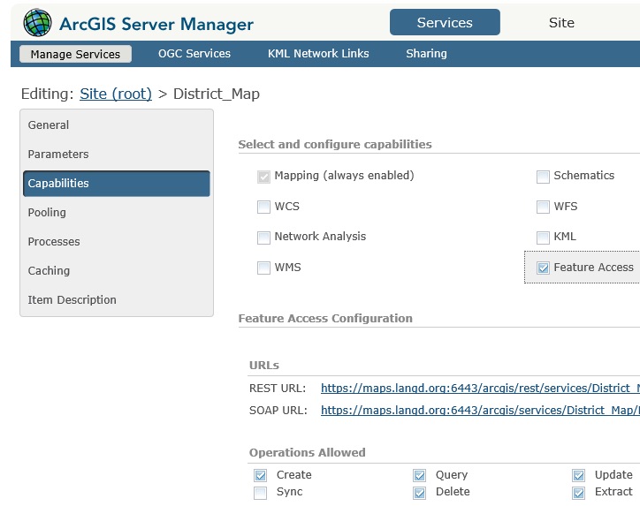
Task: Enable the Schematics capability checkbox
Action: click(543, 177)
